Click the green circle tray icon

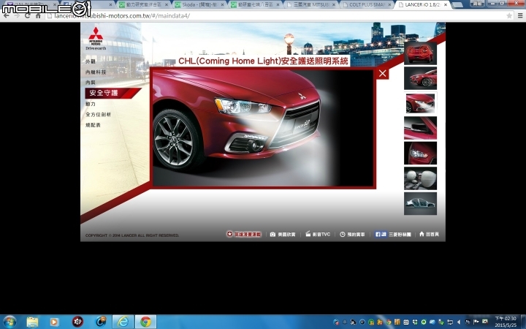coord(424,322)
